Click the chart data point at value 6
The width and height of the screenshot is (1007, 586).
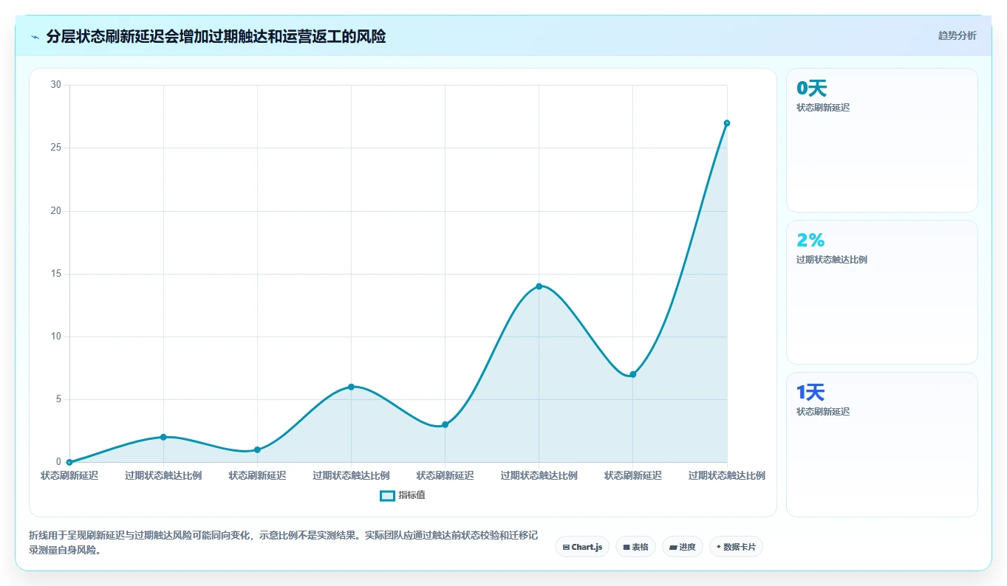click(x=351, y=387)
